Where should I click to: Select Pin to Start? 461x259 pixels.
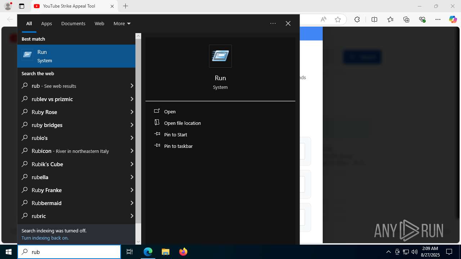(x=175, y=135)
